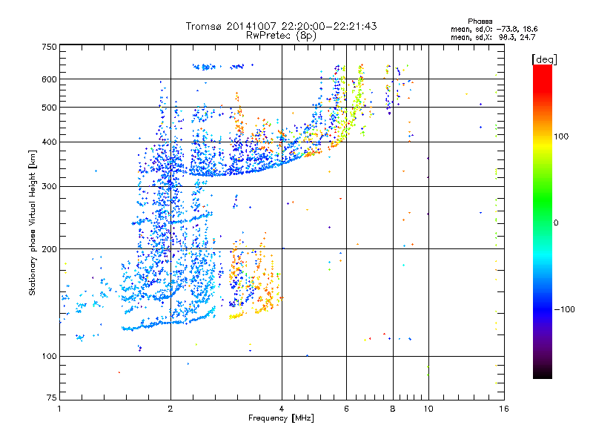Viewport: 593px width, 445px height.
Task: Click the x-axis tick label "6"
Action: tap(346, 409)
